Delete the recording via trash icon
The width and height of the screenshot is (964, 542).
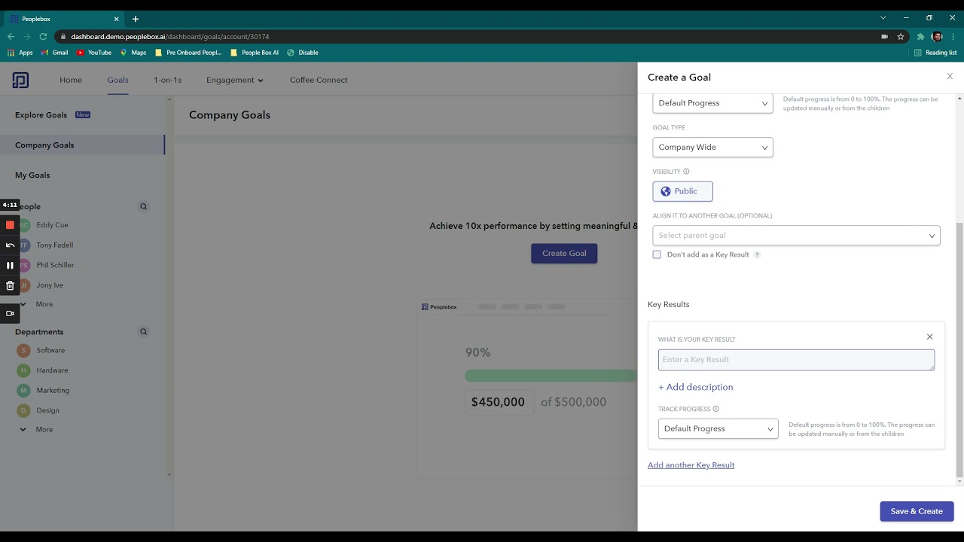coord(10,285)
